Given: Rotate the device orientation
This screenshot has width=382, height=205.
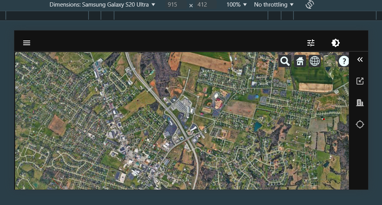Looking at the screenshot, I should (x=310, y=5).
